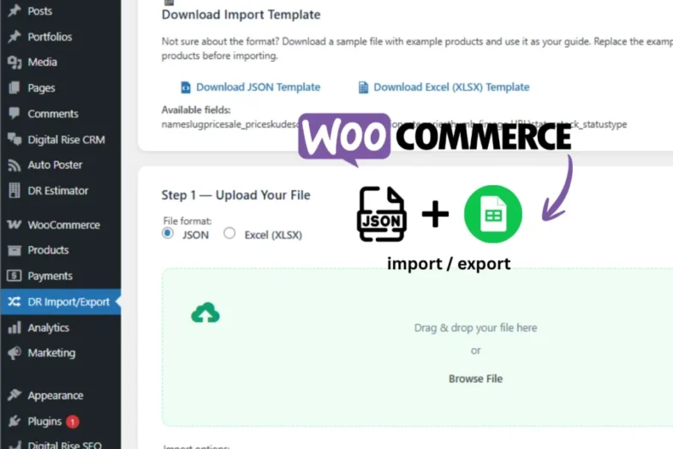Click the Excel template file icon

pos(363,87)
